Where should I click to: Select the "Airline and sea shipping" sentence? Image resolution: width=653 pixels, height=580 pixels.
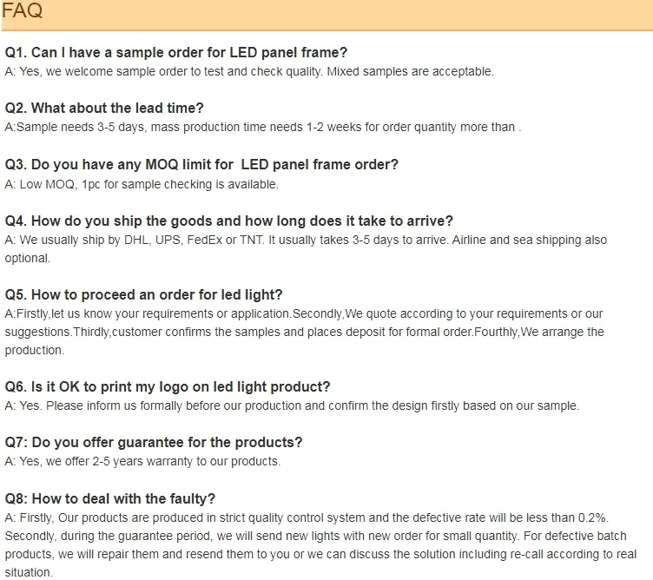coord(530,240)
